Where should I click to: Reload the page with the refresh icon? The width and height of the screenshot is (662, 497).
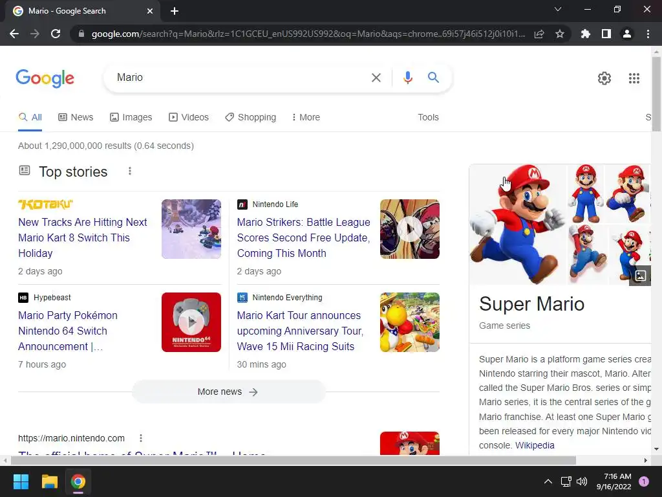pyautogui.click(x=56, y=34)
